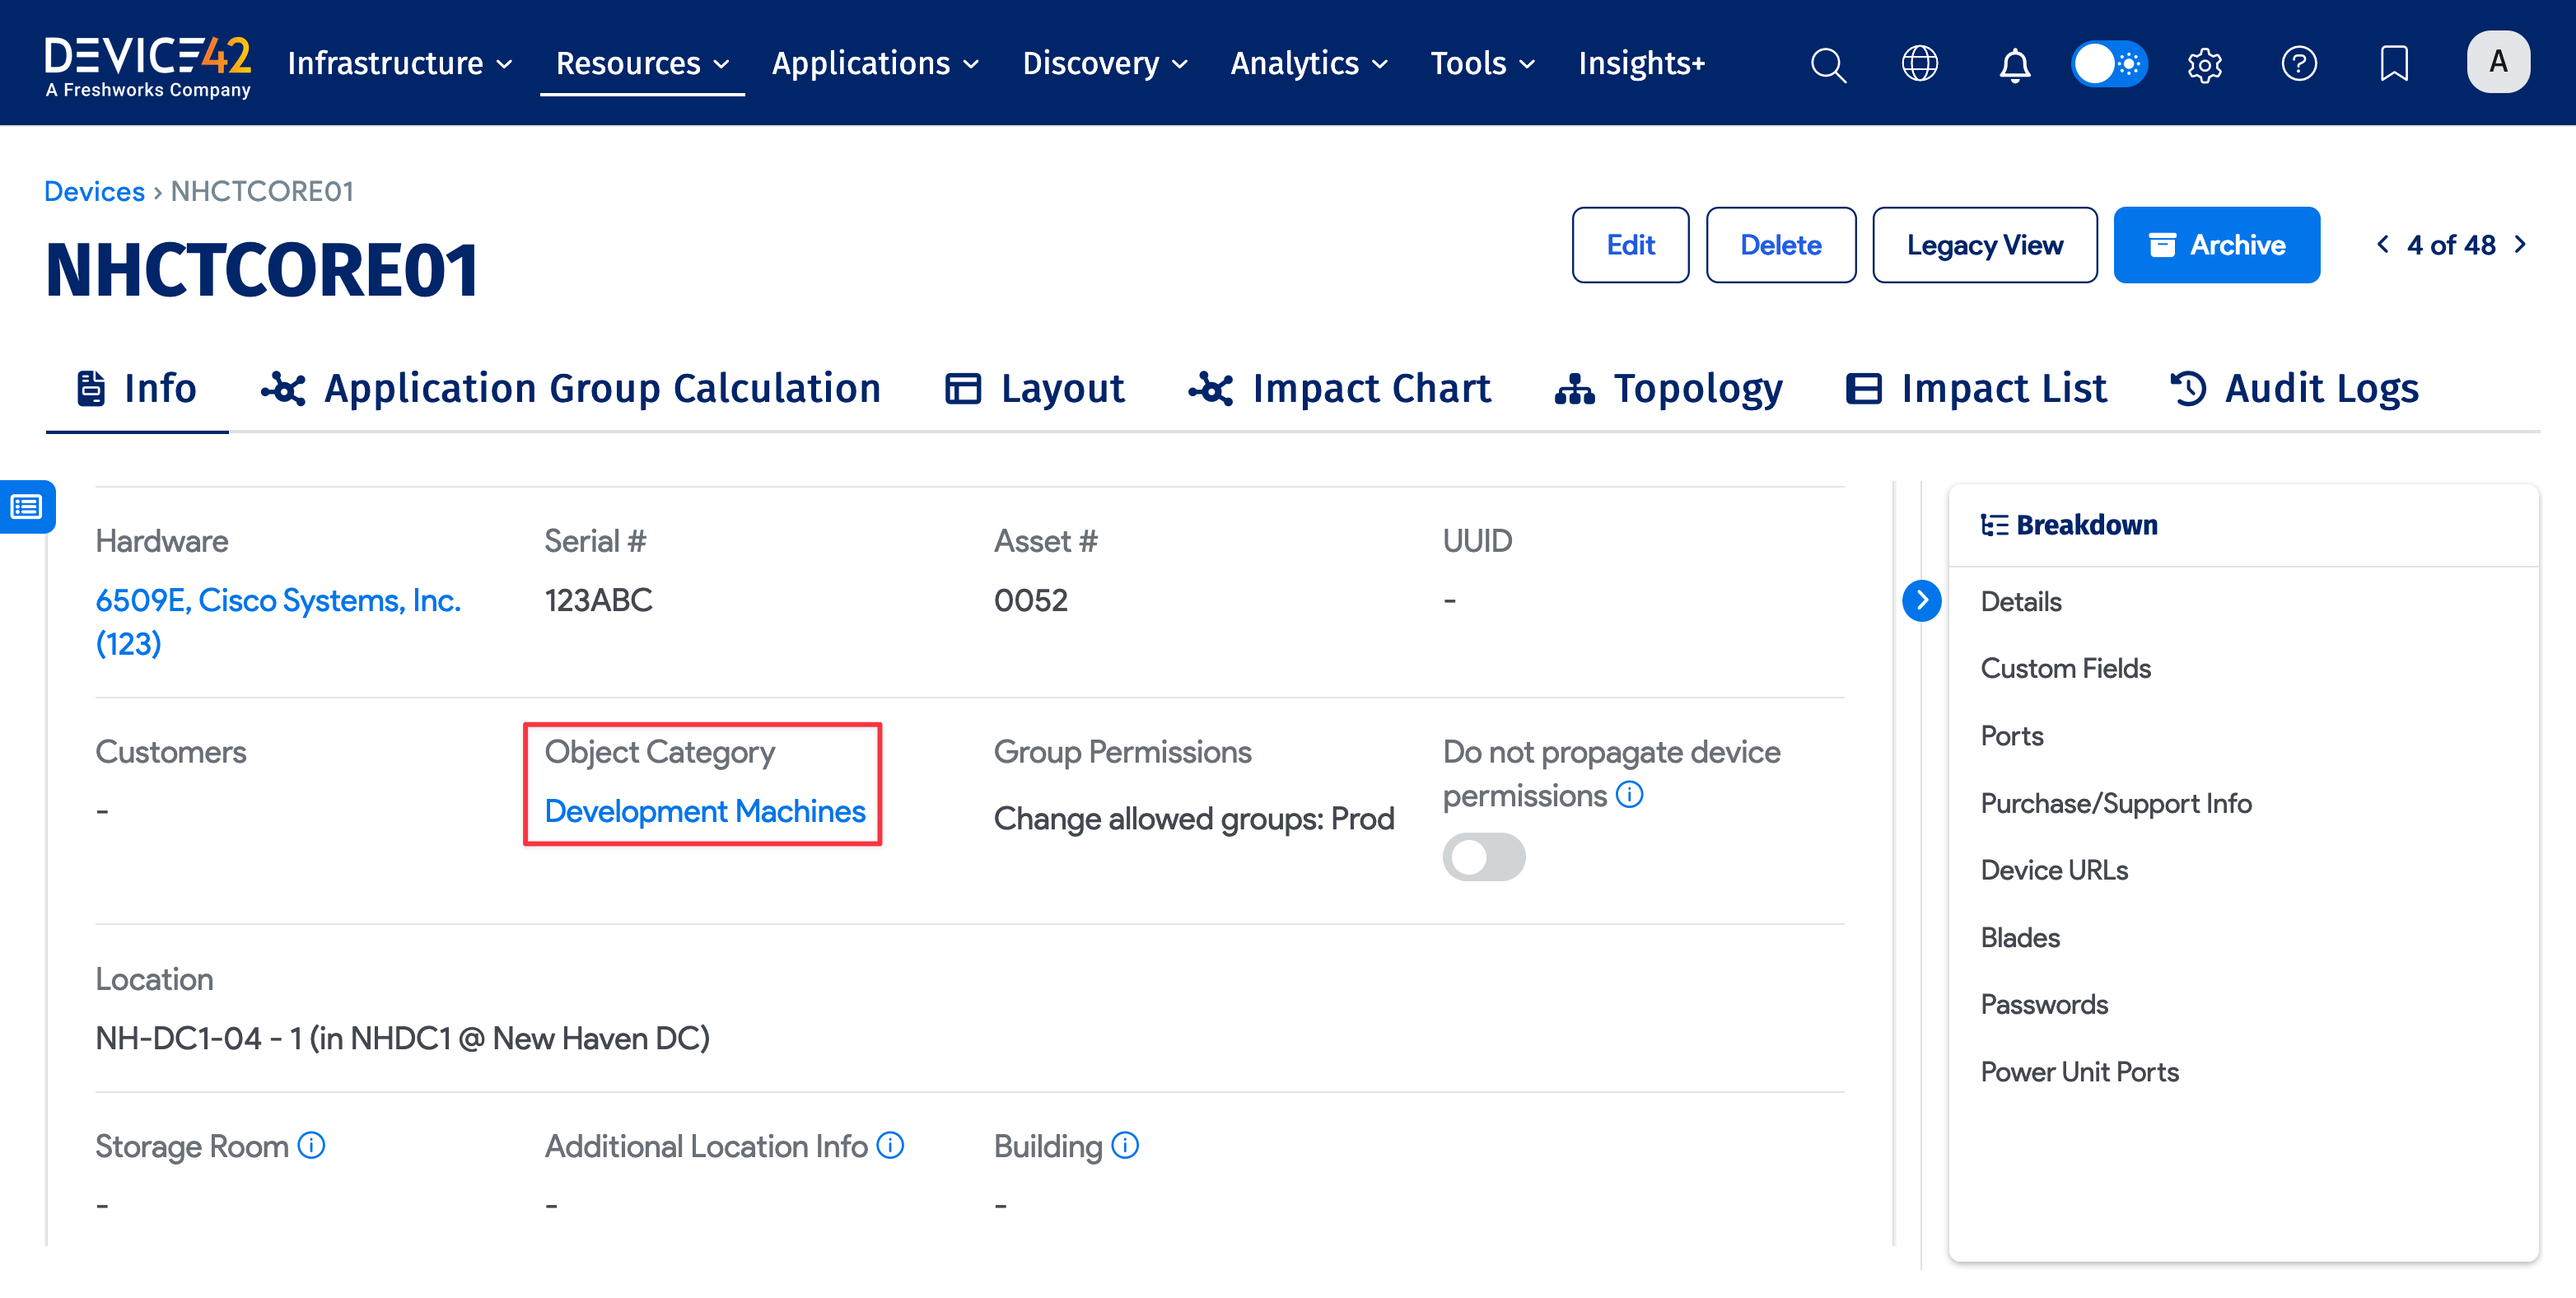This screenshot has height=1298, width=2576.
Task: Go to next device with right arrow
Action: click(x=2520, y=244)
